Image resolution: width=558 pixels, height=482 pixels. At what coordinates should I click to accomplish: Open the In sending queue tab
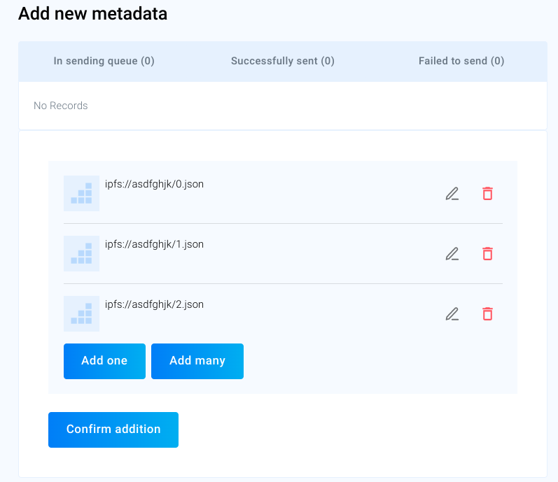tap(104, 62)
